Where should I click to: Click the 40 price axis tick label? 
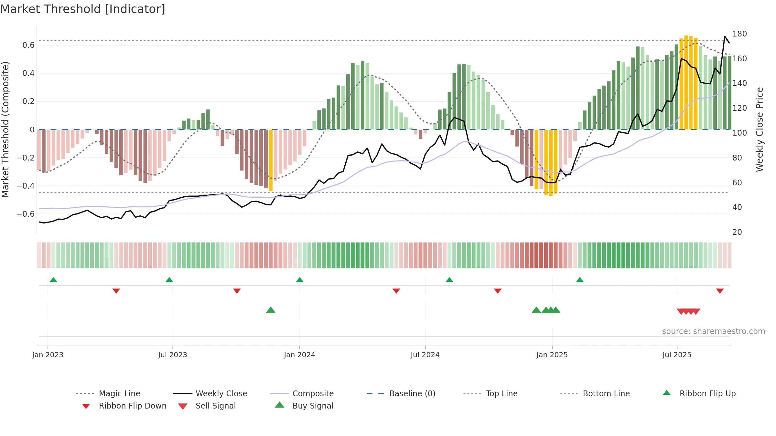point(737,207)
